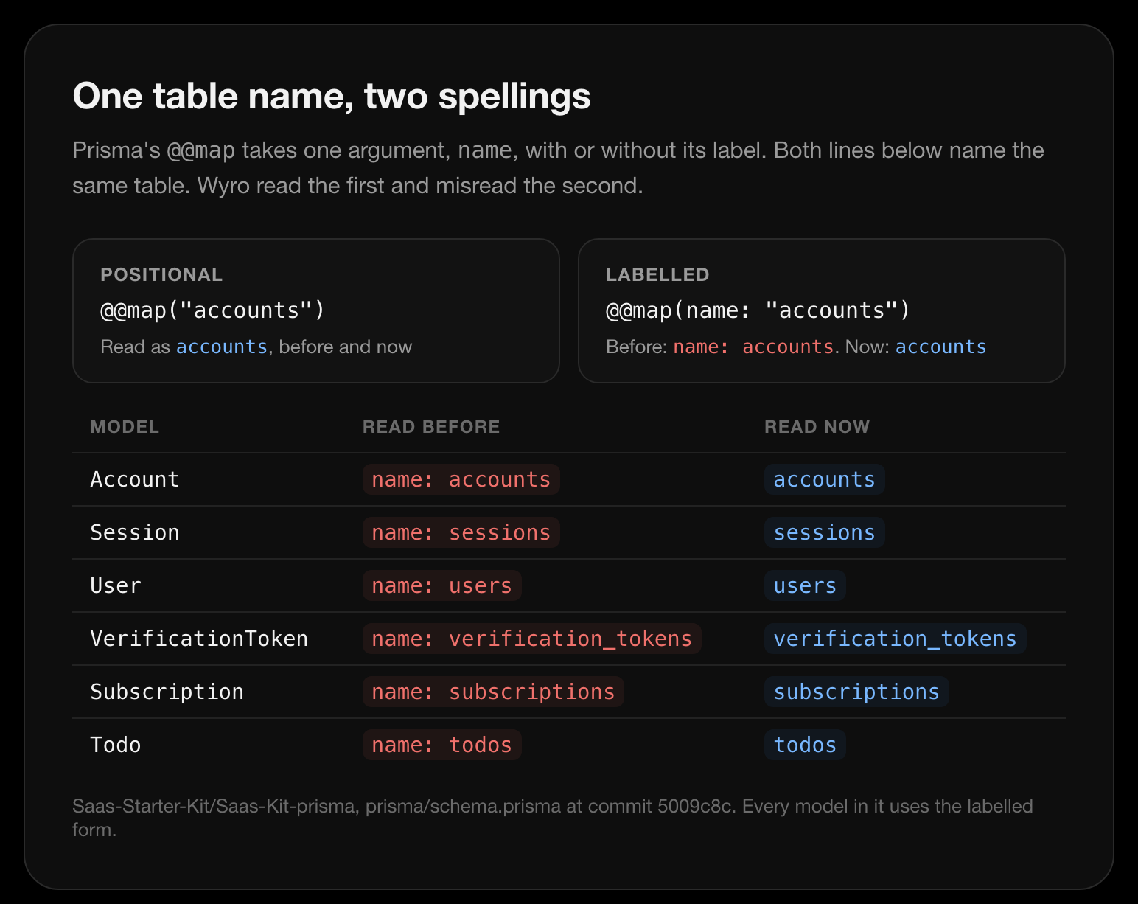
Task: Select the "Account" model cell
Action: tap(134, 479)
